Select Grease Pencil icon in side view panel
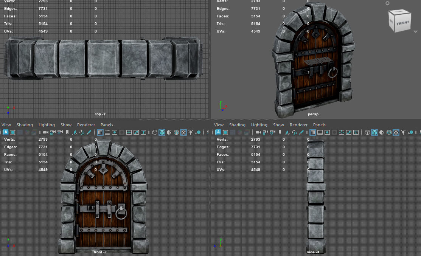The height and width of the screenshot is (256, 421). pyautogui.click(x=301, y=132)
